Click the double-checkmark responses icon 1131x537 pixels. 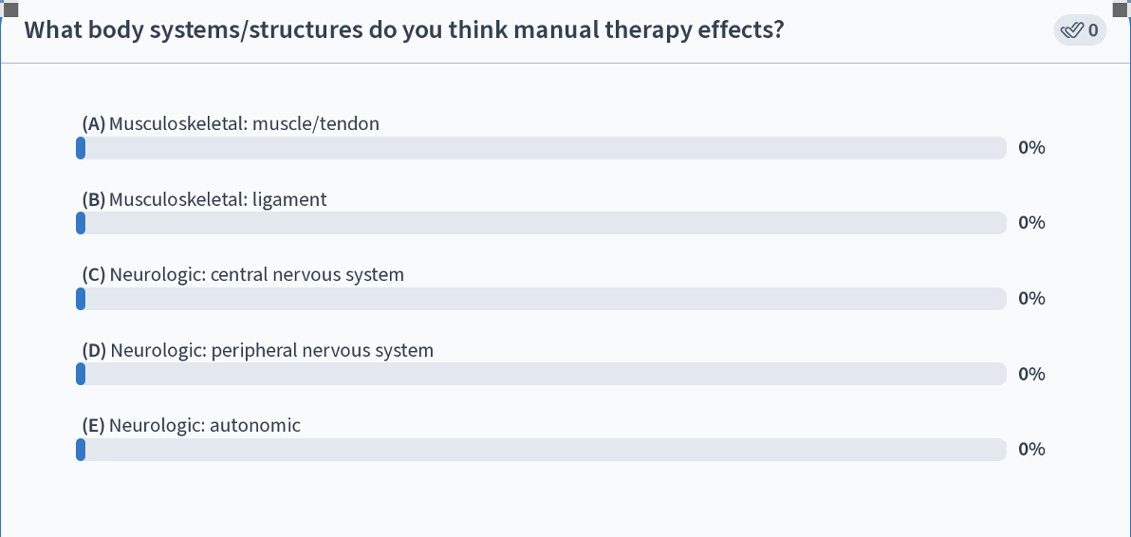point(1071,30)
